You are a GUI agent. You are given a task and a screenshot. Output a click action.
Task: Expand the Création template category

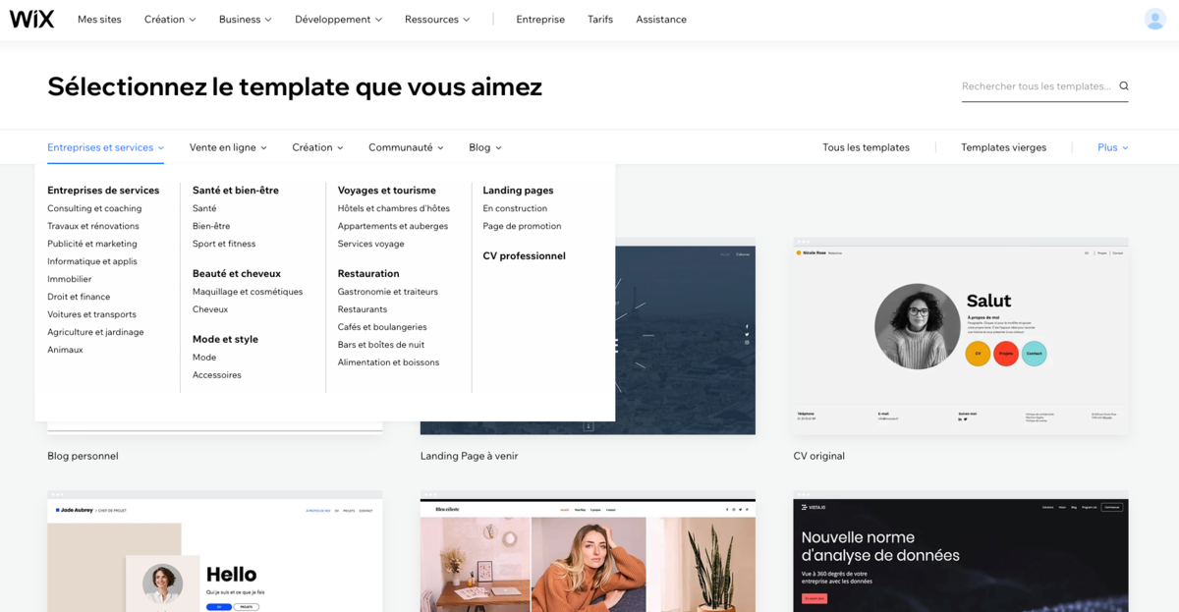[317, 147]
